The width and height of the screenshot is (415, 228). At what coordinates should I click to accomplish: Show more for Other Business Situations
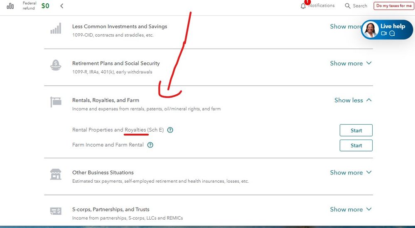pos(351,172)
